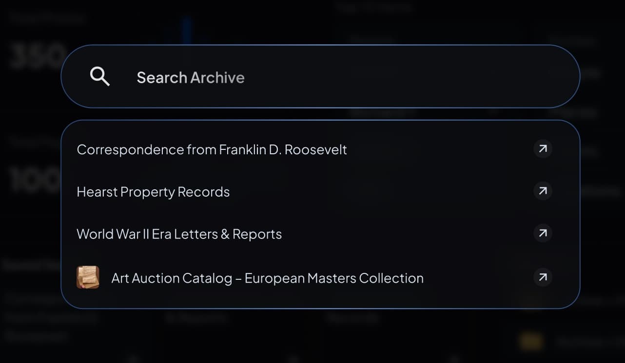Image resolution: width=625 pixels, height=363 pixels.
Task: Click the Search Archive placeholder text
Action: (x=191, y=77)
